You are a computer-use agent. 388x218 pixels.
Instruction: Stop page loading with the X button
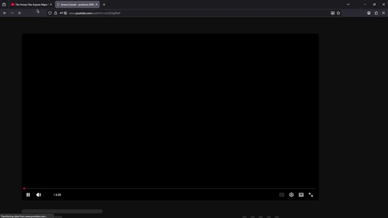19,13
